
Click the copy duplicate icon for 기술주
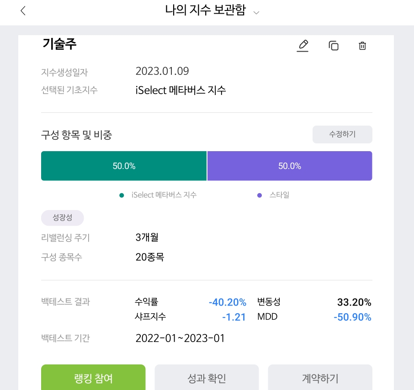334,46
